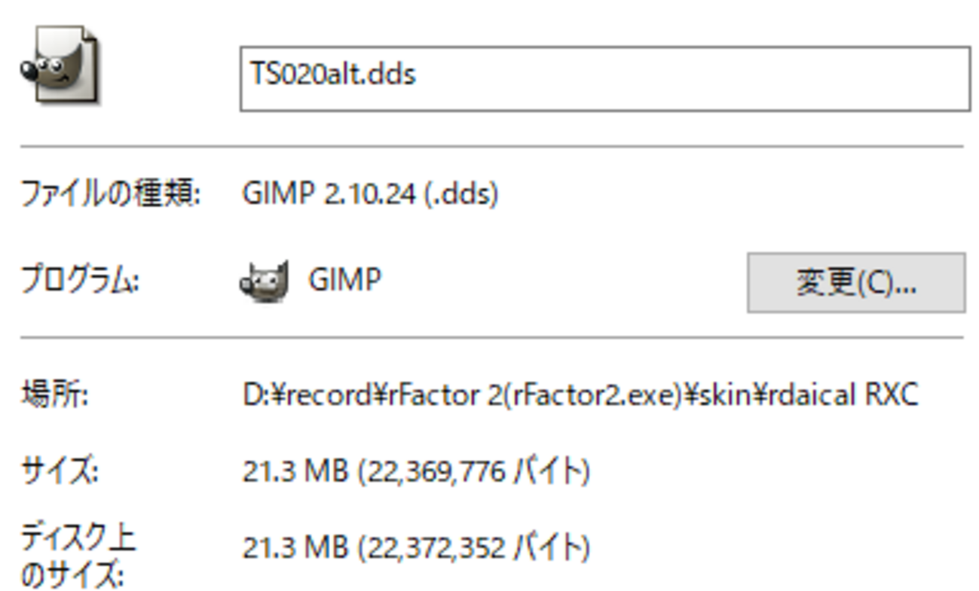This screenshot has width=979, height=591.
Task: Click the GIMP file icon beside the filename
Action: tap(59, 66)
